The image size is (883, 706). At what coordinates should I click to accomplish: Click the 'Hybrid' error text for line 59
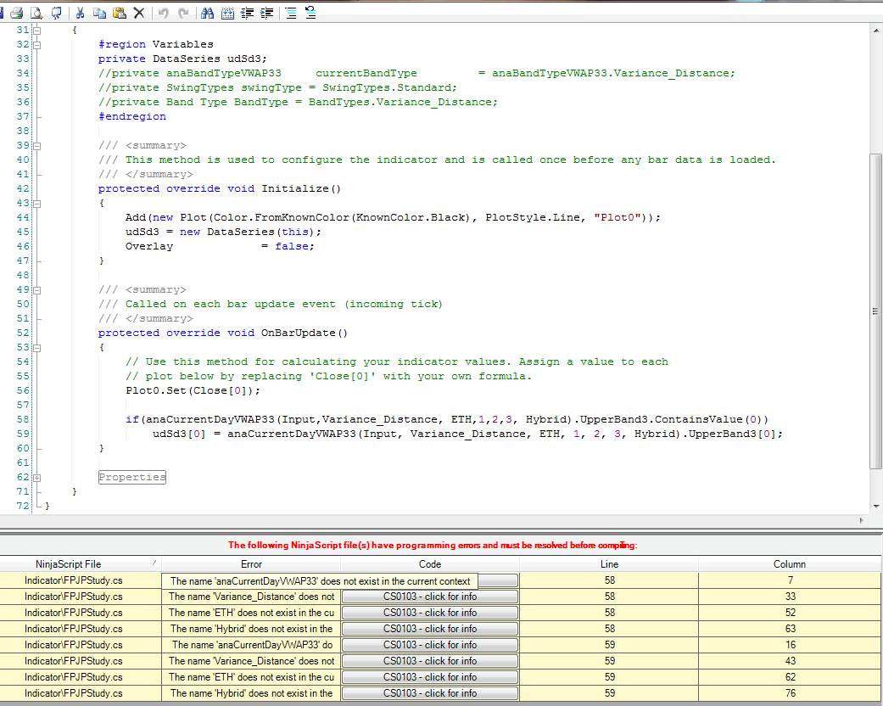pyautogui.click(x=251, y=693)
